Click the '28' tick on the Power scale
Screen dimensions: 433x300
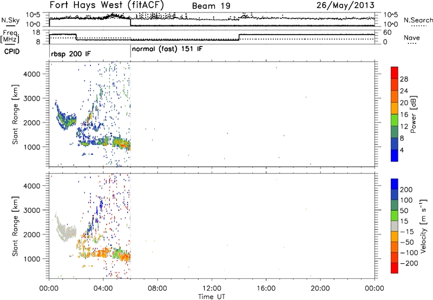click(404, 79)
